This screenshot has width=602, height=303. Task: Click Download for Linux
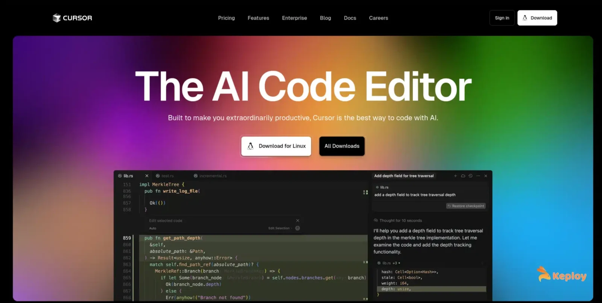click(276, 146)
